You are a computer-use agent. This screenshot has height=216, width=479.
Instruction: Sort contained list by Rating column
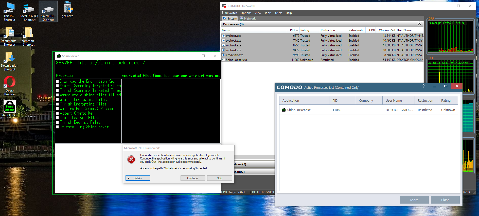pos(448,100)
